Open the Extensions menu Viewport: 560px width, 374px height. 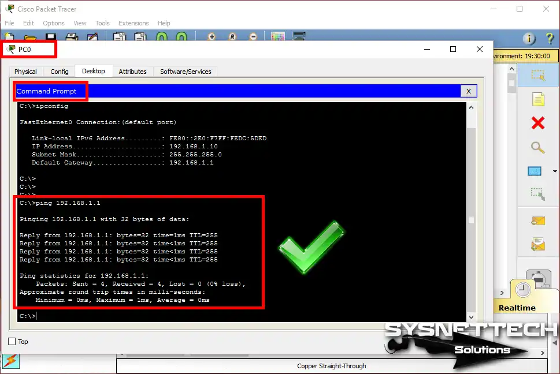[133, 23]
